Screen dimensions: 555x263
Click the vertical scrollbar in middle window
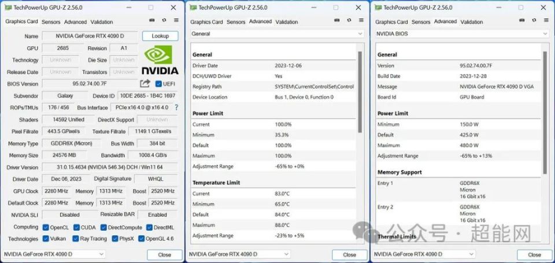[x=360, y=92]
